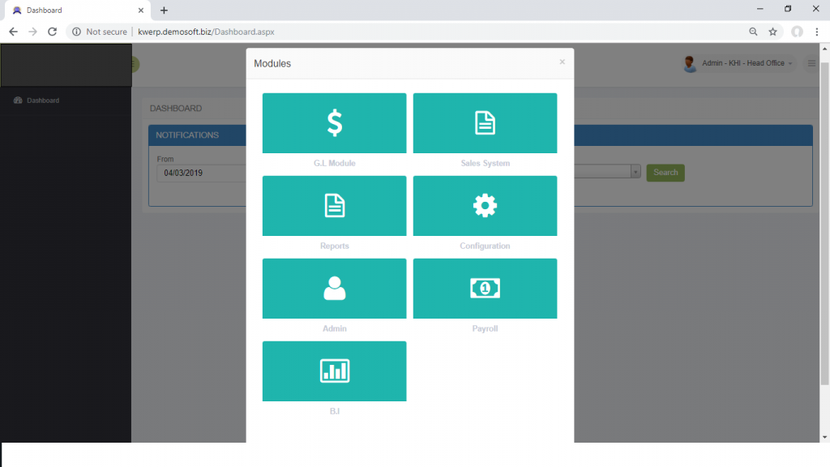Open the Sales System document tile
Image resolution: width=830 pixels, height=467 pixels.
click(x=485, y=123)
